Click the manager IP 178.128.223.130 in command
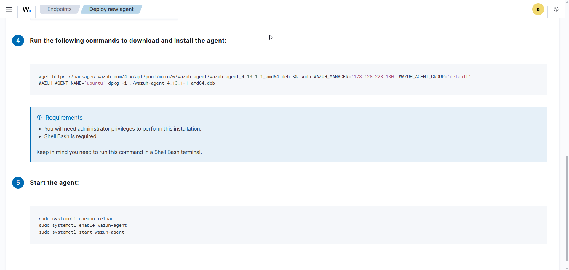569x270 pixels. coord(374,77)
